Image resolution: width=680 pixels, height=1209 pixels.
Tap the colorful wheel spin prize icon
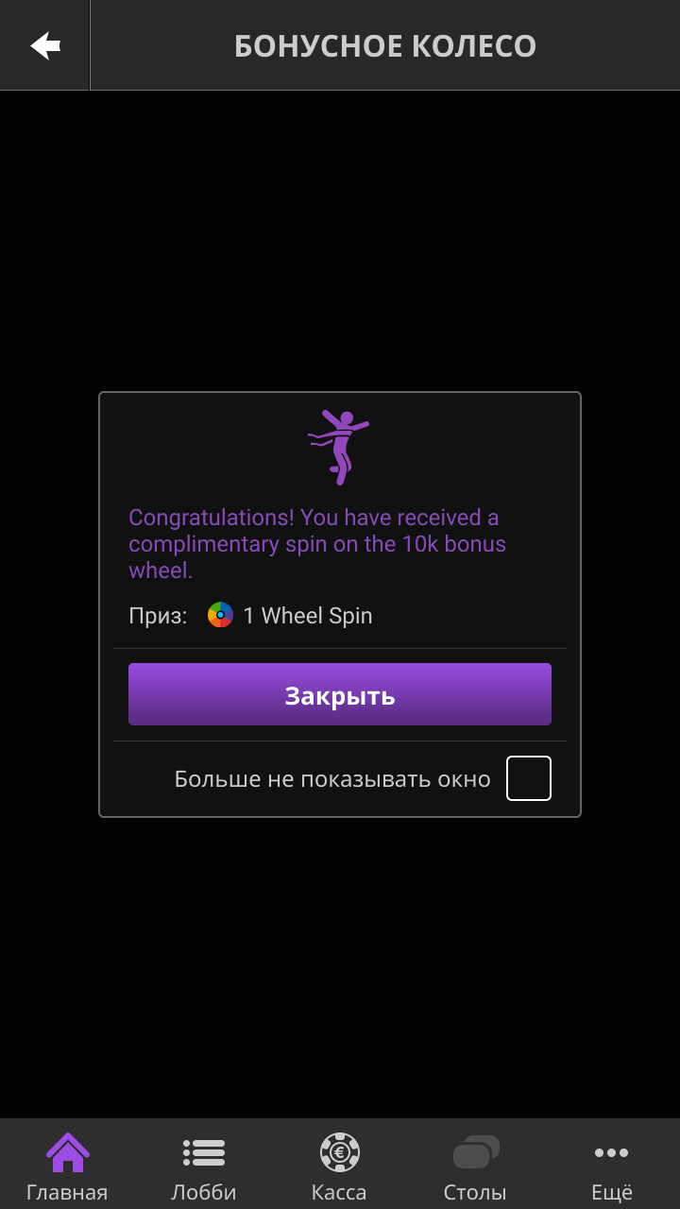pyautogui.click(x=220, y=615)
